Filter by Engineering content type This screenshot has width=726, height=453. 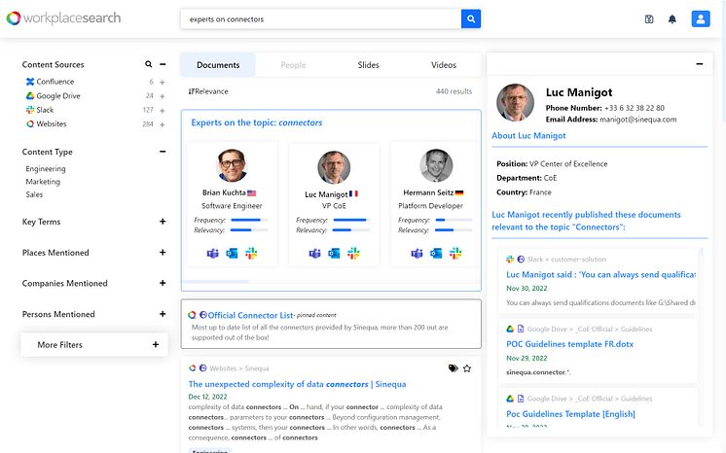click(46, 168)
